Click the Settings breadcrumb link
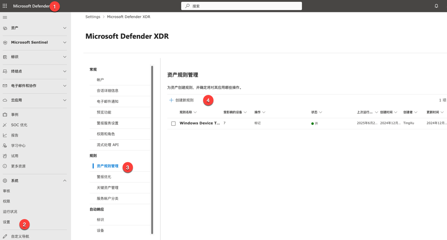This screenshot has height=240, width=447. click(93, 17)
